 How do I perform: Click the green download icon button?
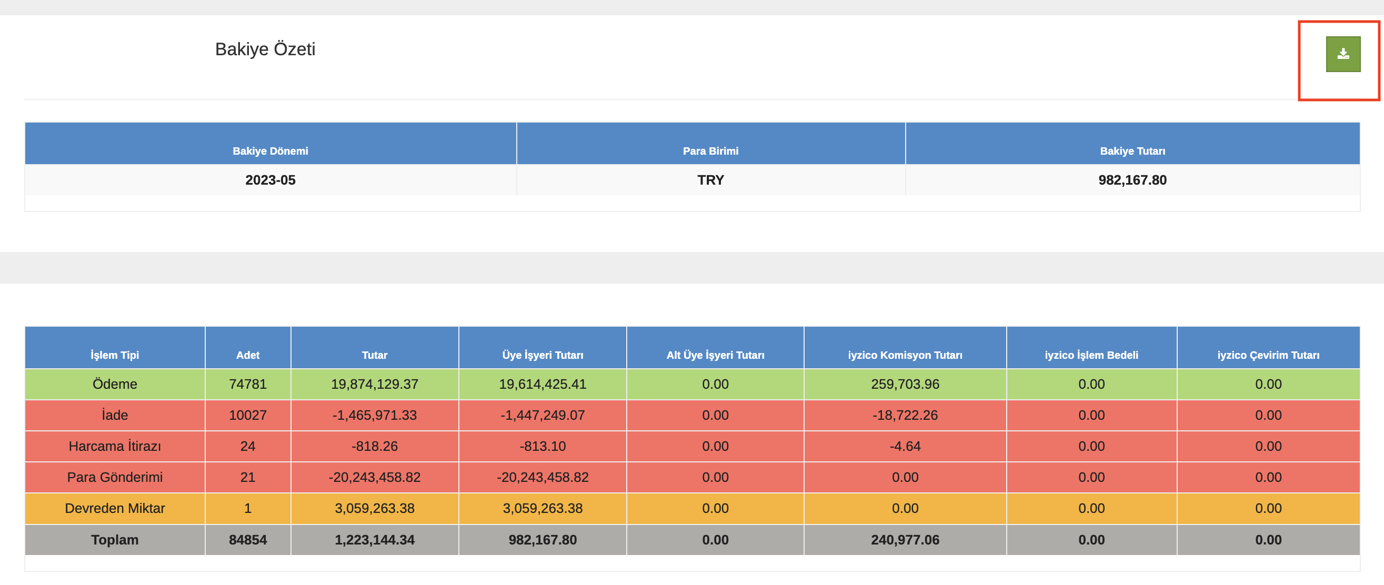click(1342, 54)
